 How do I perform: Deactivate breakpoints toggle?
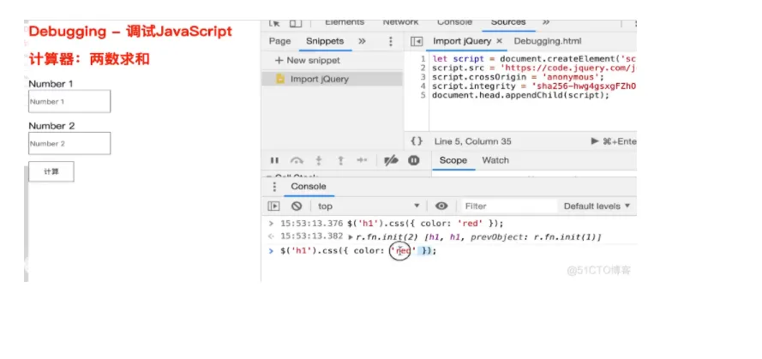(391, 160)
